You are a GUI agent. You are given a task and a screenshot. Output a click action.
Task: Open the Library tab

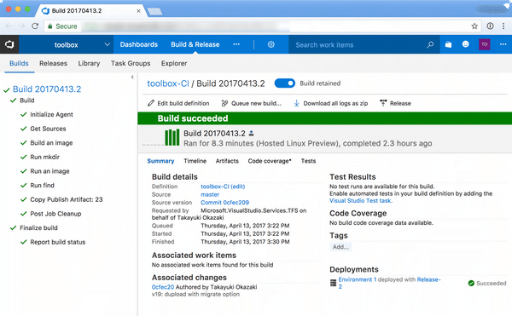tap(89, 63)
